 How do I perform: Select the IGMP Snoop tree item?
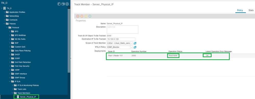pos(20,78)
